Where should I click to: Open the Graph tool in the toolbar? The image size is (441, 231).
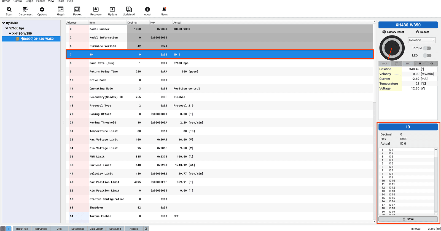[x=61, y=11]
